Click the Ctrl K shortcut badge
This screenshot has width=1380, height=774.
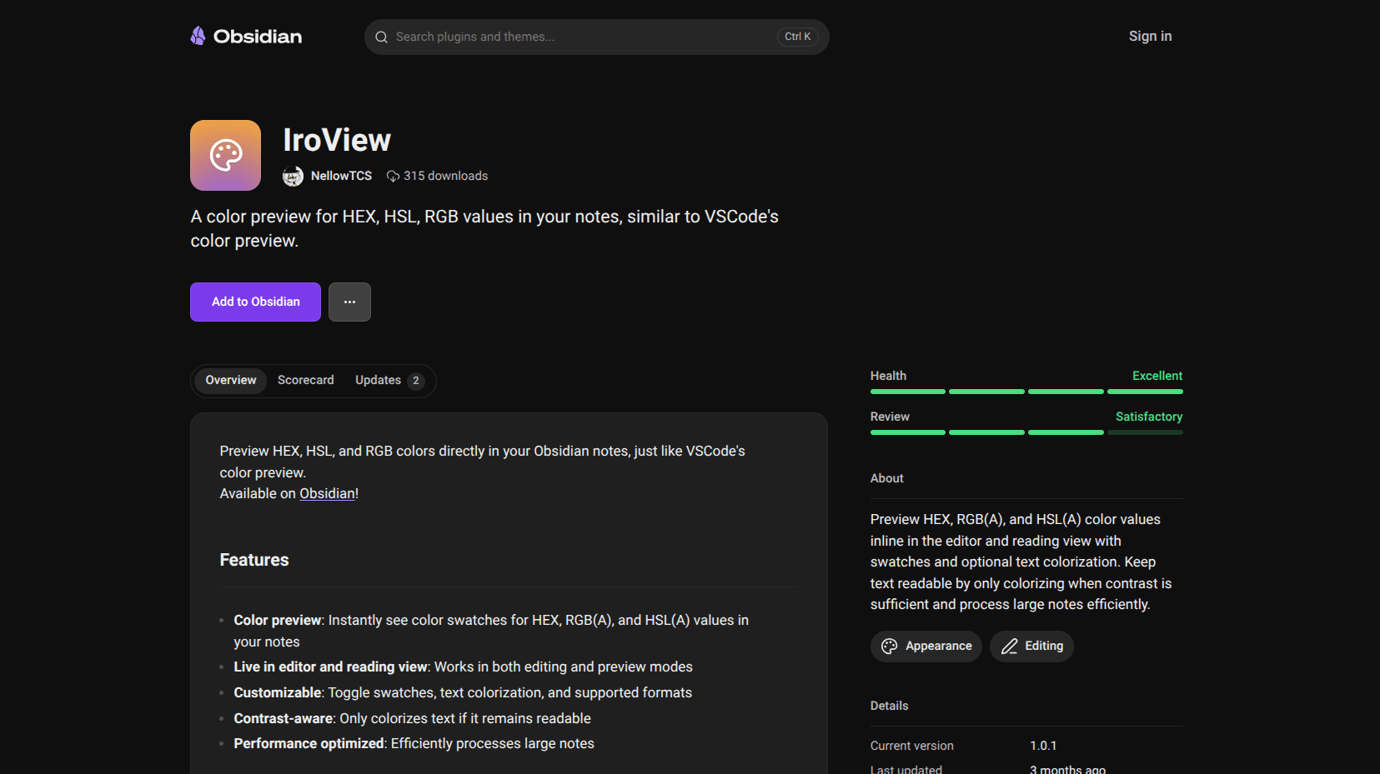tap(798, 37)
